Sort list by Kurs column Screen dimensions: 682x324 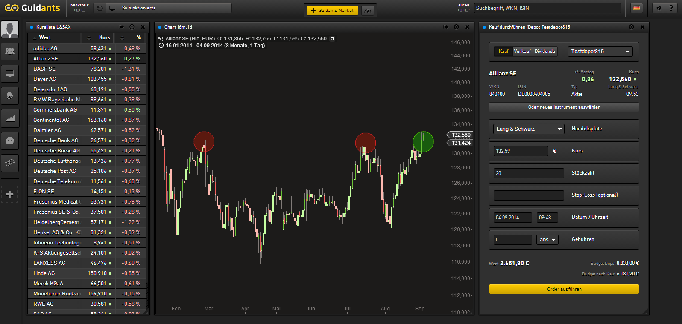[x=98, y=37]
